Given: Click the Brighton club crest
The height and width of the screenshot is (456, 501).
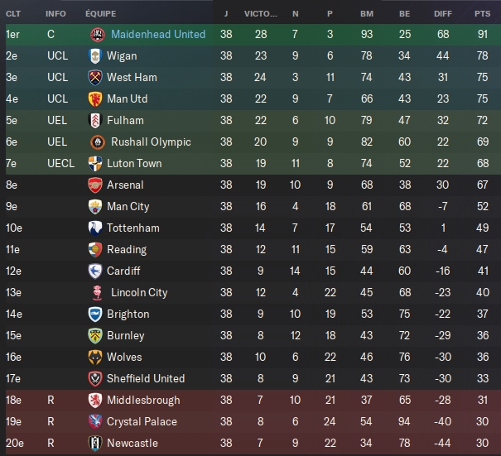Looking at the screenshot, I should (x=94, y=314).
